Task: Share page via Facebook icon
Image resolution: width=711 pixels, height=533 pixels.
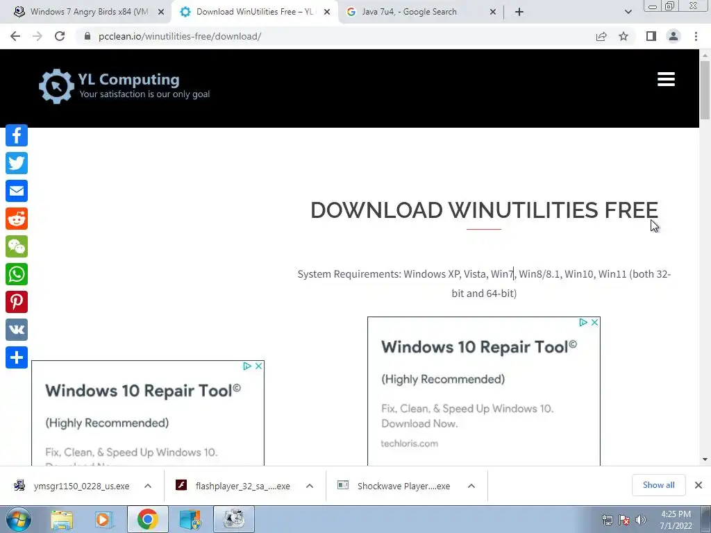Action: pos(17,135)
